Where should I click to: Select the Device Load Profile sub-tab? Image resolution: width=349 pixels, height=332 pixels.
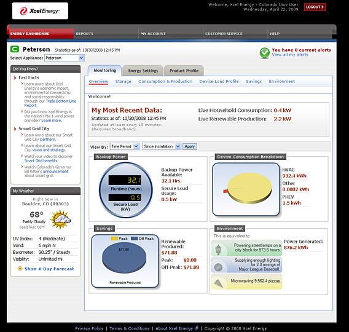[x=219, y=82]
